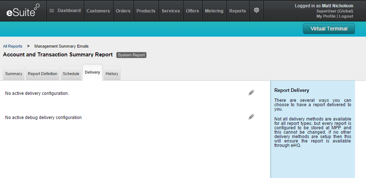Viewport: 366px width, 178px height.
Task: Open the settings gear icon in navbar
Action: point(256,11)
